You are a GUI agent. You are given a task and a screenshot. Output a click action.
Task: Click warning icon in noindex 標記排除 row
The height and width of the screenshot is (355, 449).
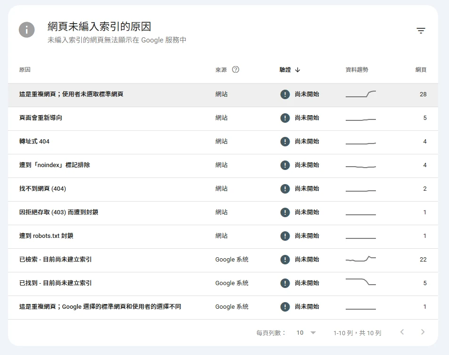[285, 165]
